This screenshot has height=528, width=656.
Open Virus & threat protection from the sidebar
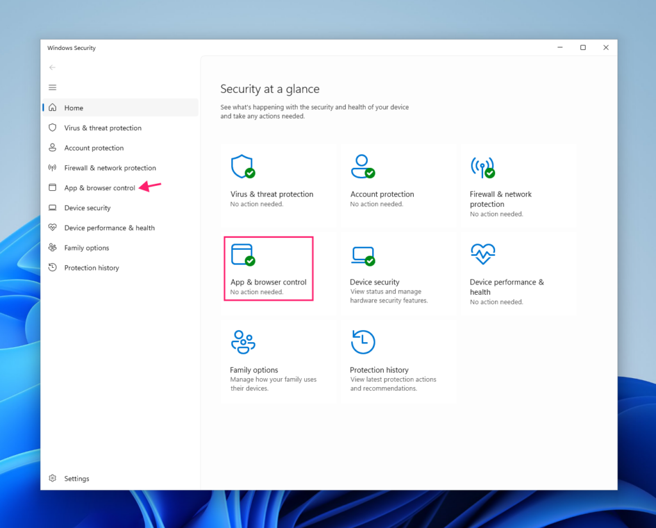tap(120, 128)
